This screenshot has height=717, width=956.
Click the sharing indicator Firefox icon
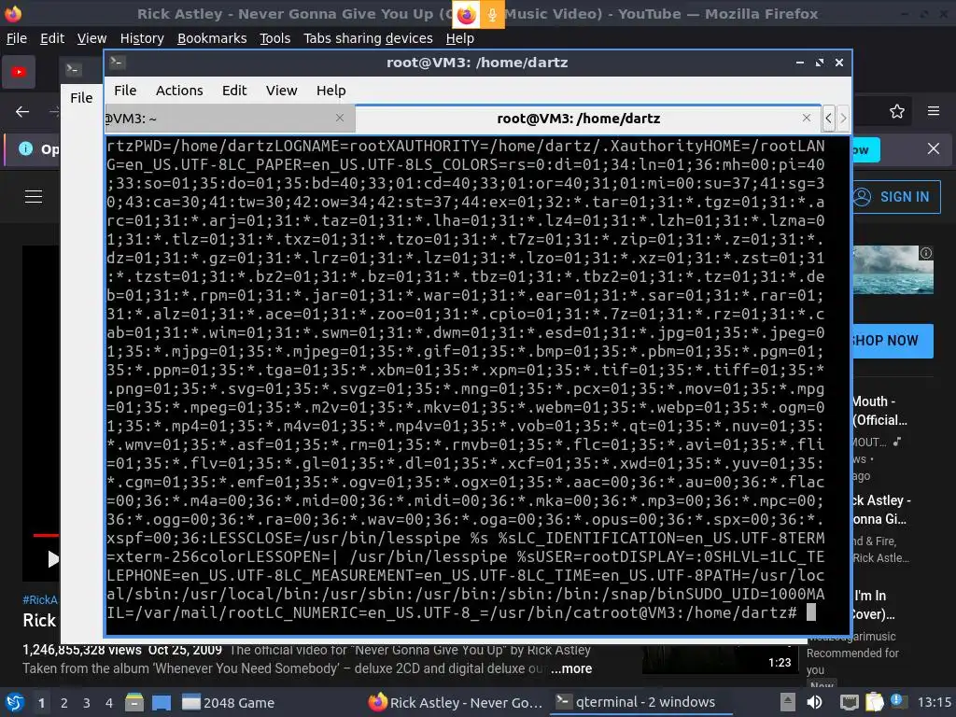[467, 14]
